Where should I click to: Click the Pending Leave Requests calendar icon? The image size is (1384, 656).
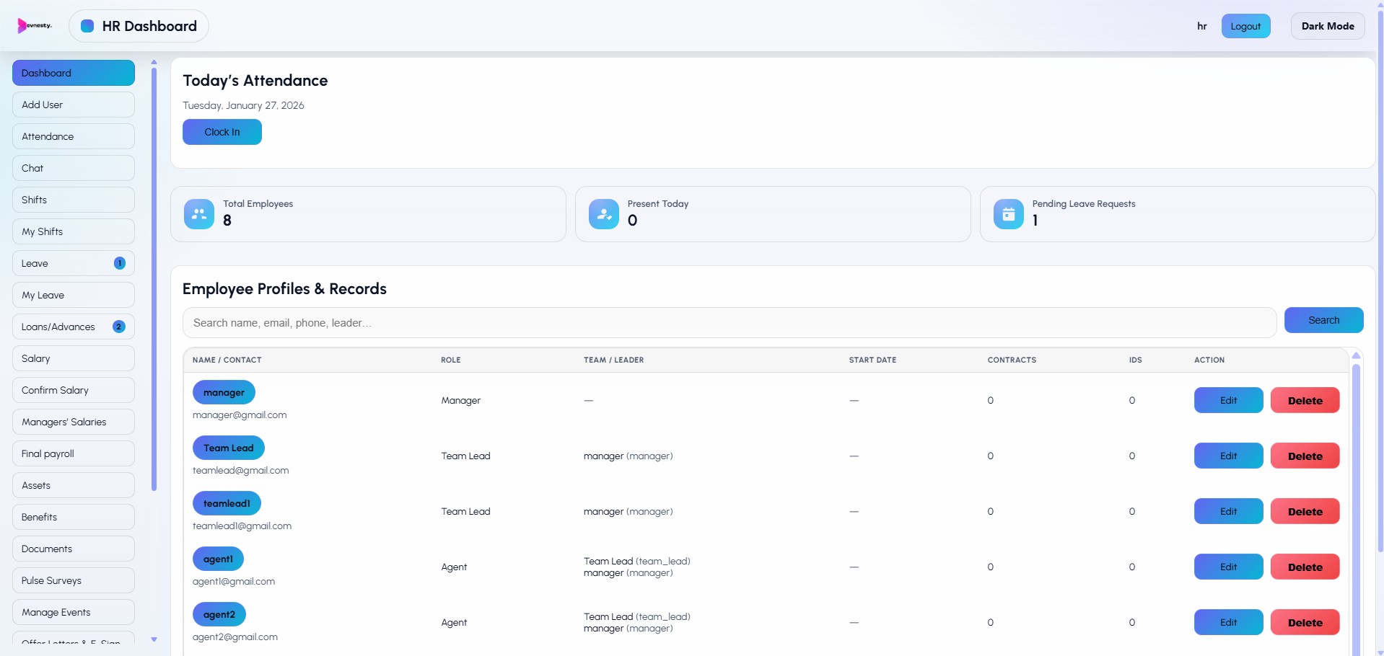pyautogui.click(x=1008, y=213)
